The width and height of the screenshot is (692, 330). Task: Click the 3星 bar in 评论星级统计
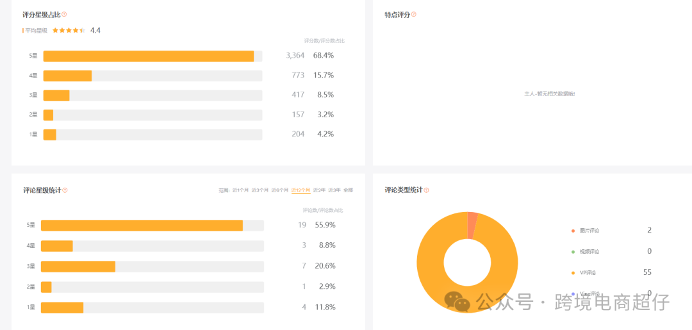[x=78, y=267]
